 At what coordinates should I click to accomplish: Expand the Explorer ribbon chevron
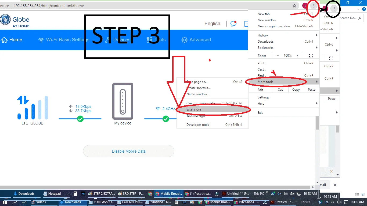click(358, 9)
